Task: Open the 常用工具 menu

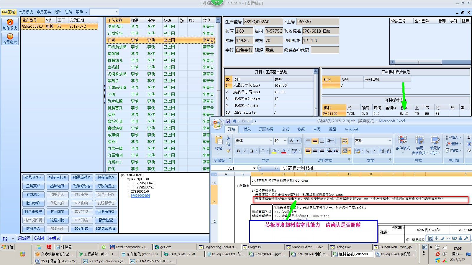Action: [44, 12]
